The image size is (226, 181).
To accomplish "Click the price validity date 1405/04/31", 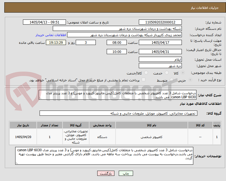I will tap(160, 52).
